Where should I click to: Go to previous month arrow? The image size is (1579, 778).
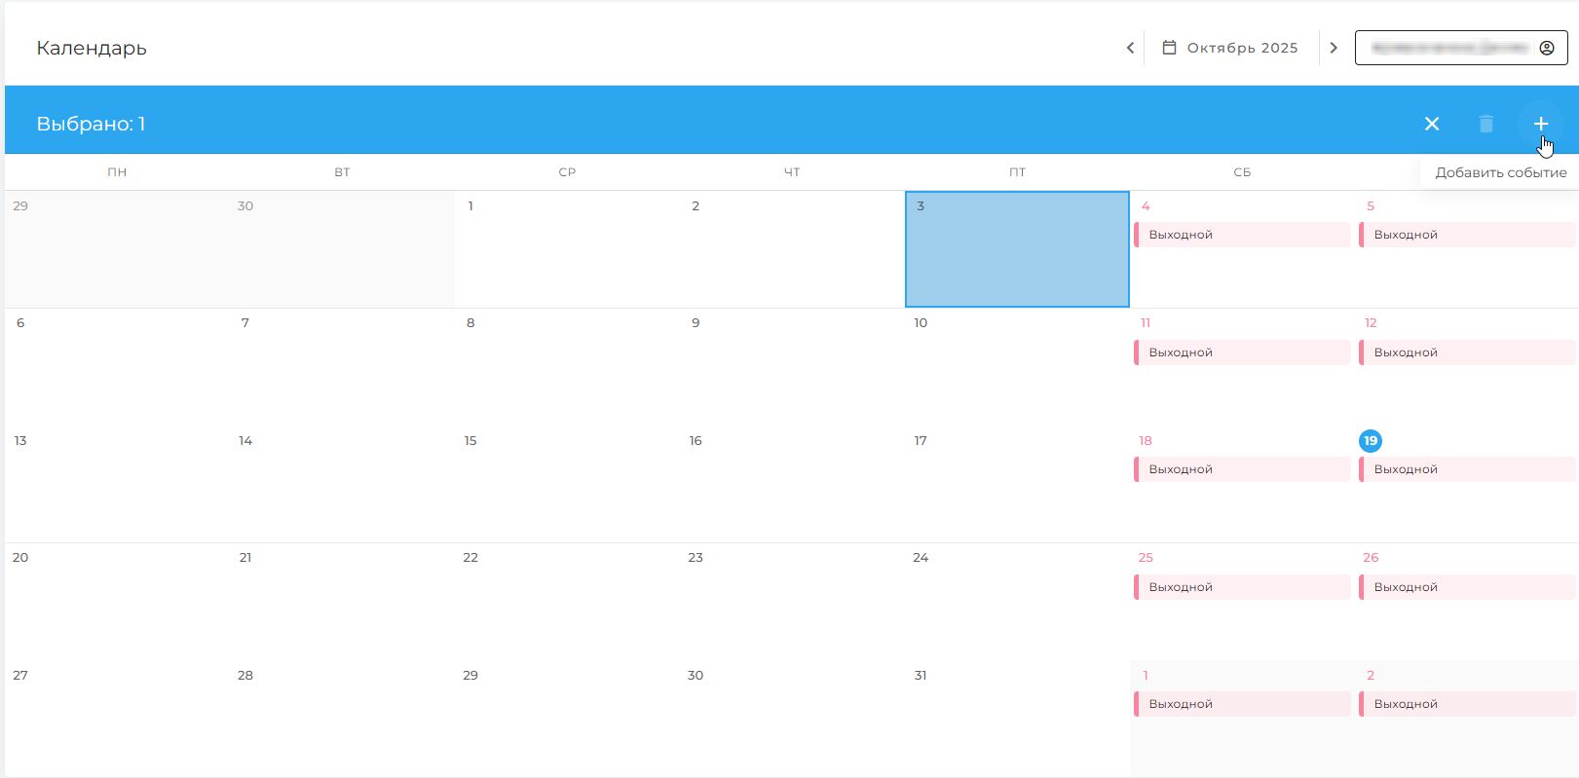1130,48
